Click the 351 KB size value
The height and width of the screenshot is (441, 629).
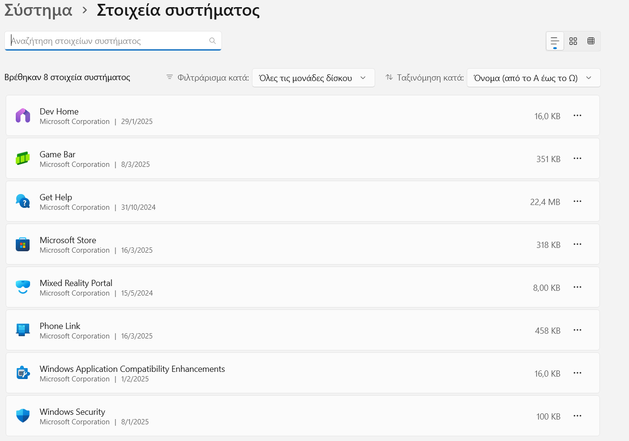click(x=548, y=159)
